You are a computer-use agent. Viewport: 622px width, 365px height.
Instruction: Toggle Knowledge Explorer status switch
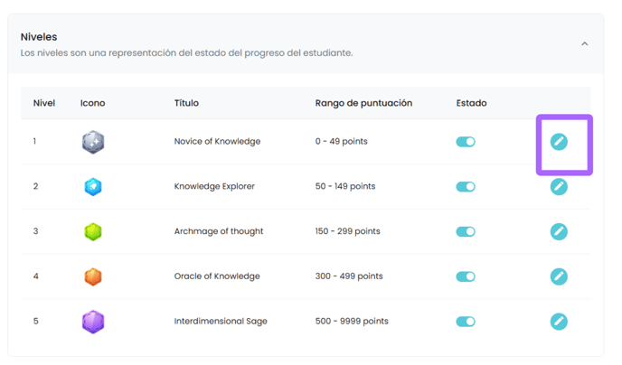click(x=466, y=187)
